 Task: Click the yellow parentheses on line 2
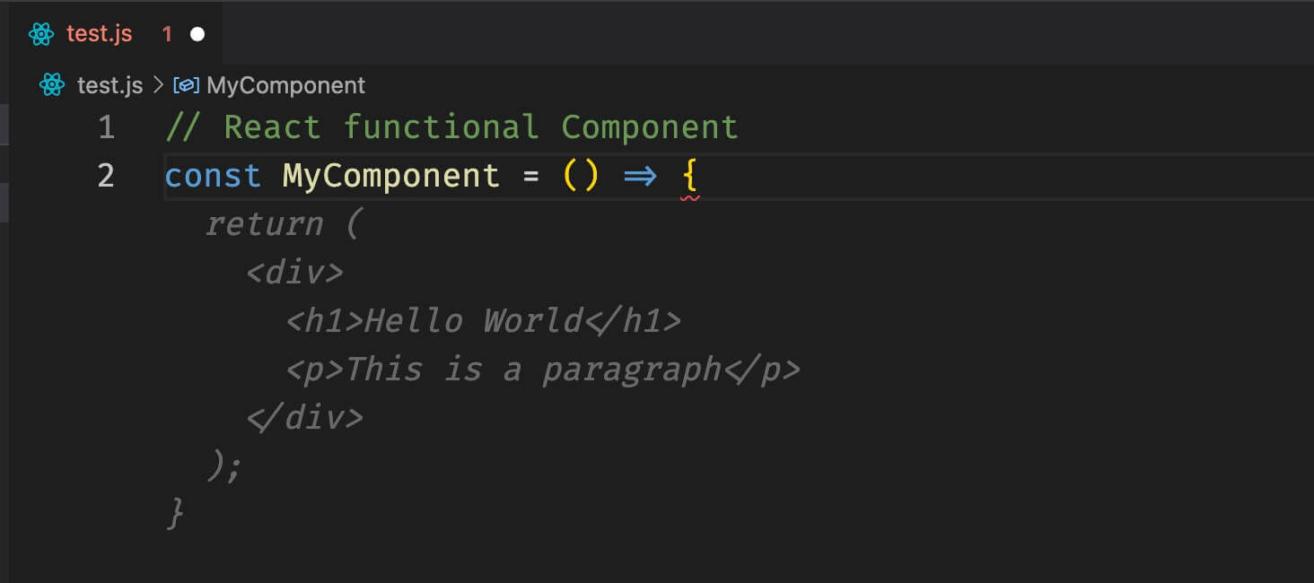pyautogui.click(x=580, y=176)
